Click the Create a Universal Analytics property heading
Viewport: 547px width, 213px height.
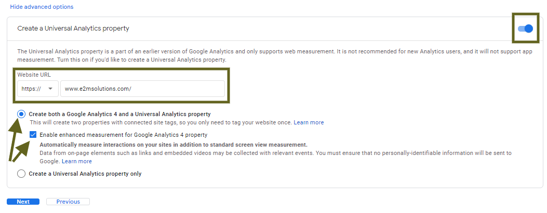(x=73, y=29)
